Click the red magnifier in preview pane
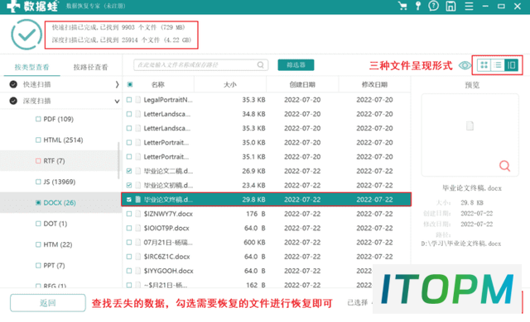 (504, 166)
